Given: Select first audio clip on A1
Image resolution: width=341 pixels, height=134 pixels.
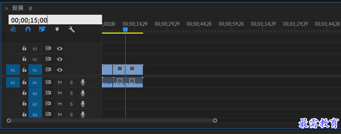Looking at the screenshot, I should 107,82.
